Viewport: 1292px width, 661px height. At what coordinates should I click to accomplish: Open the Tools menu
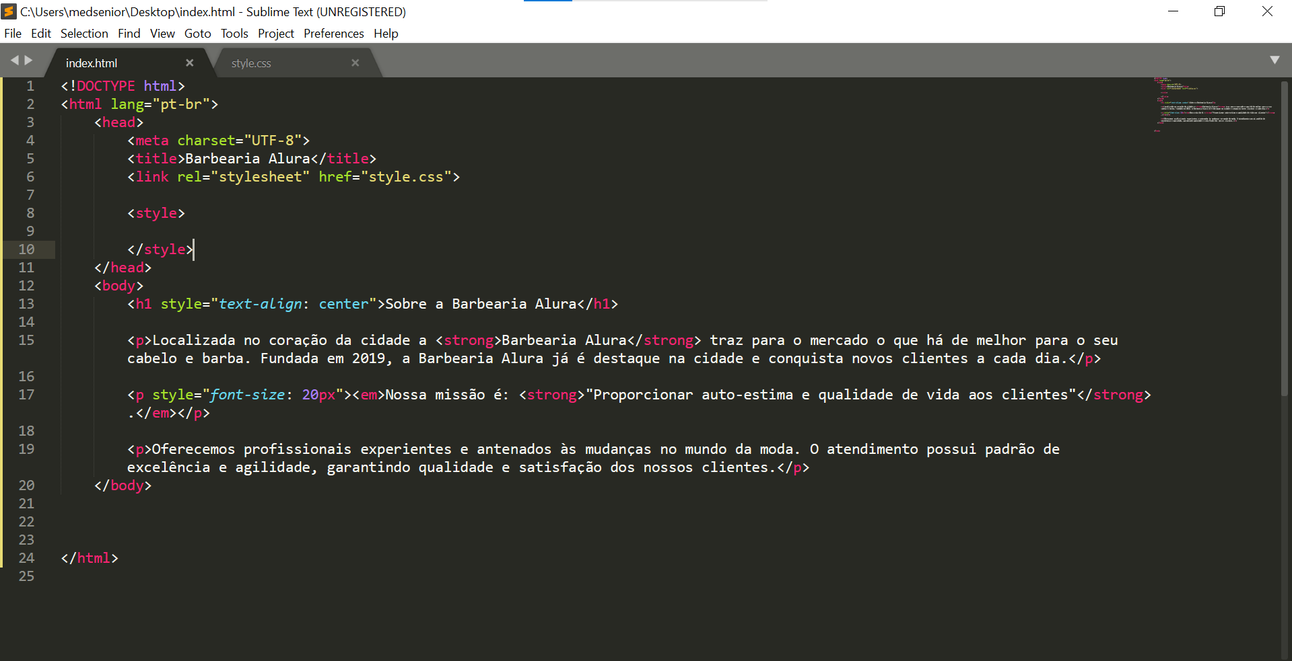coord(234,34)
